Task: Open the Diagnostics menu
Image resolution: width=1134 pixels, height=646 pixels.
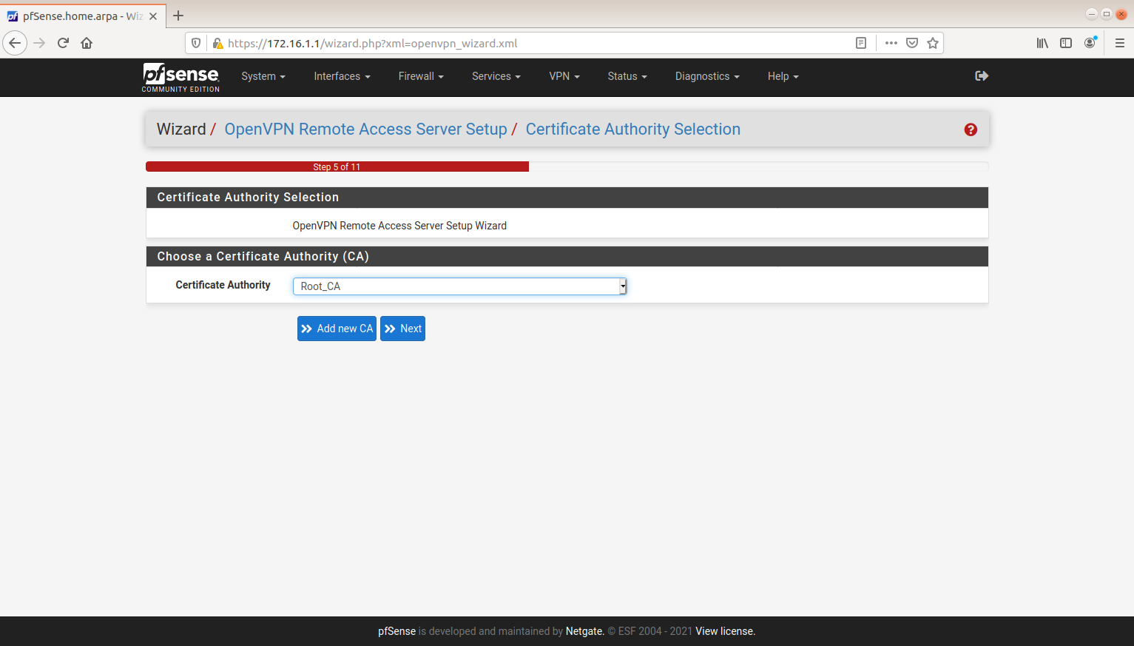Action: tap(707, 76)
